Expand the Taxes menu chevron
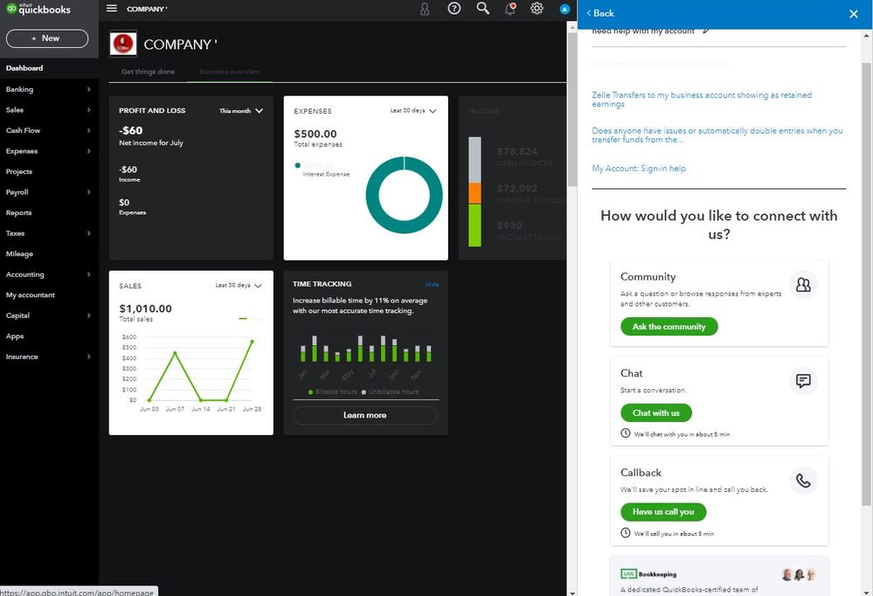 (x=88, y=233)
